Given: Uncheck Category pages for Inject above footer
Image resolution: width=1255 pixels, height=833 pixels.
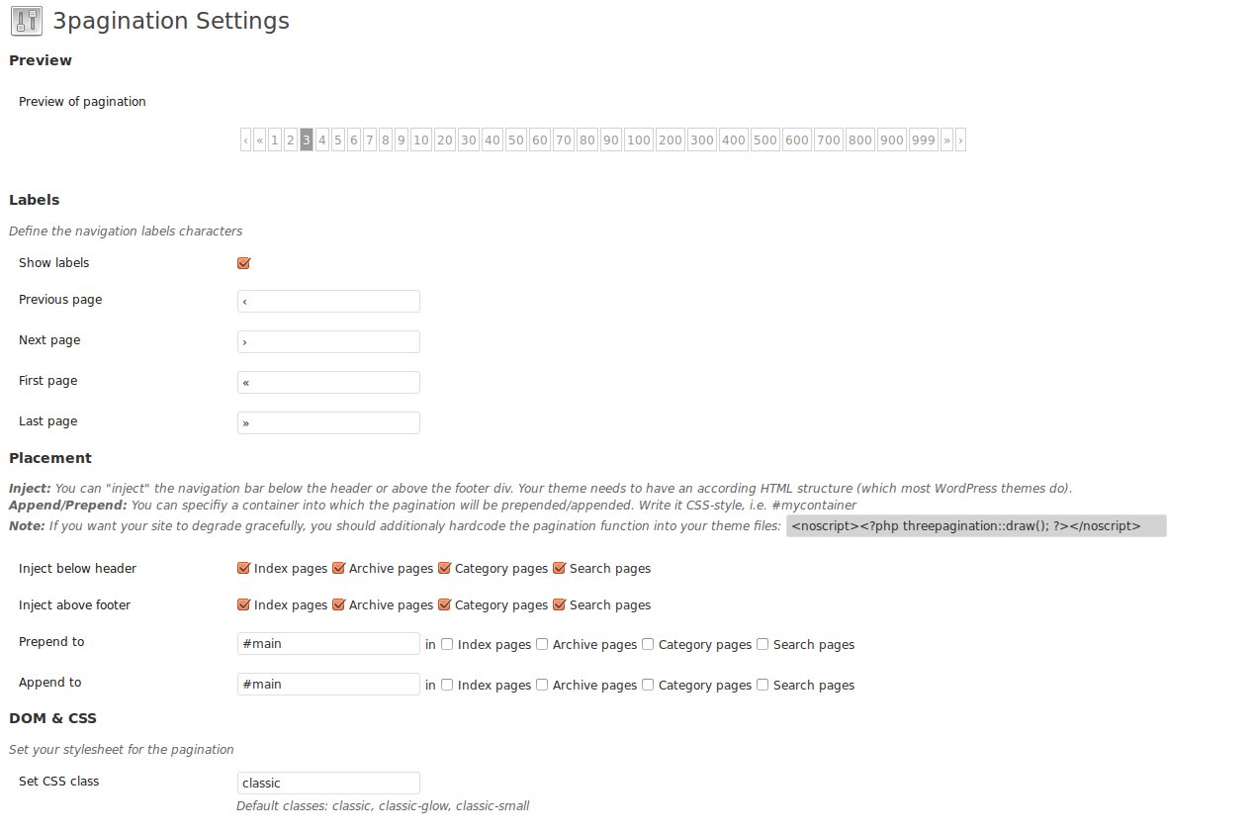Looking at the screenshot, I should [x=444, y=604].
